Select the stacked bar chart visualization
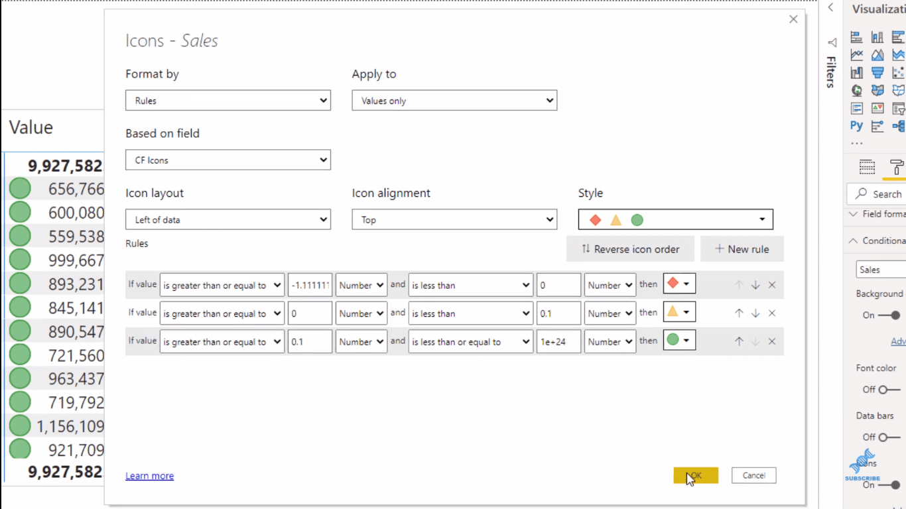 coord(857,37)
